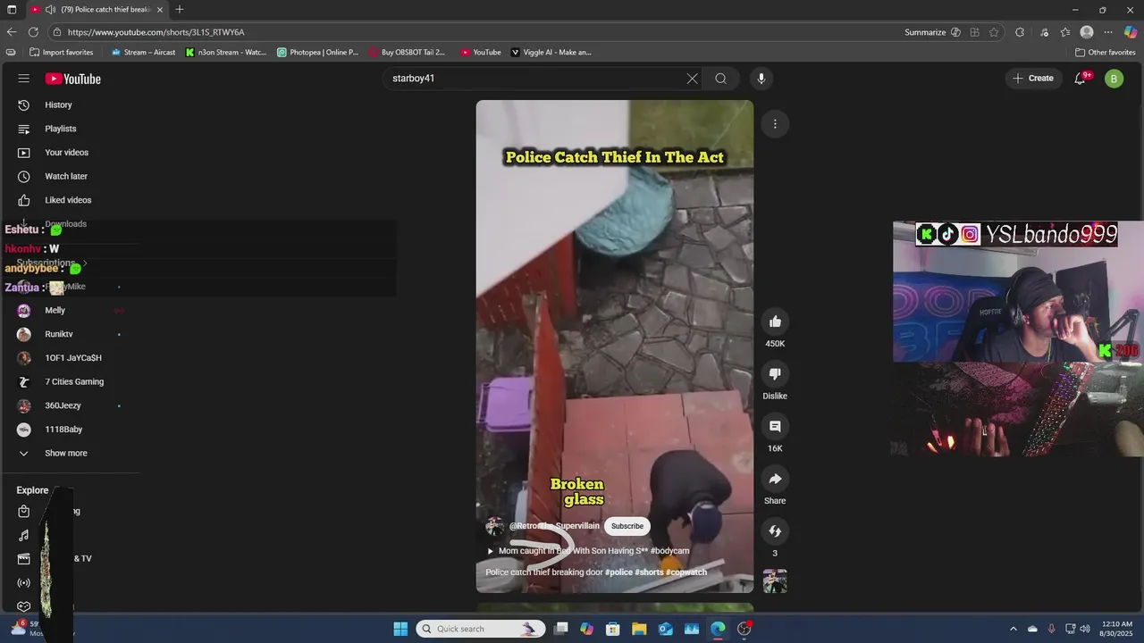
Task: Click the Create button
Action: pos(1033,79)
